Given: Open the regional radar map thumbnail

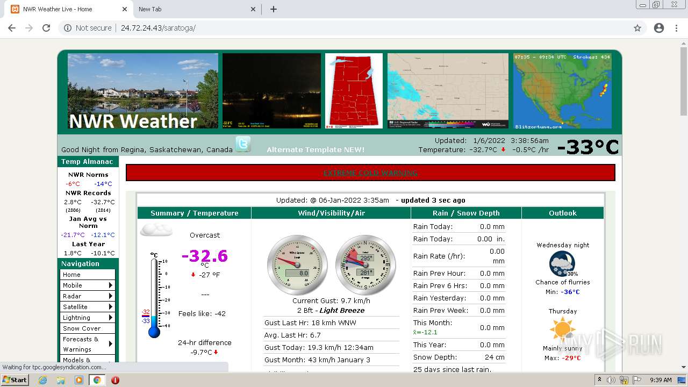Looking at the screenshot, I should click(x=448, y=90).
